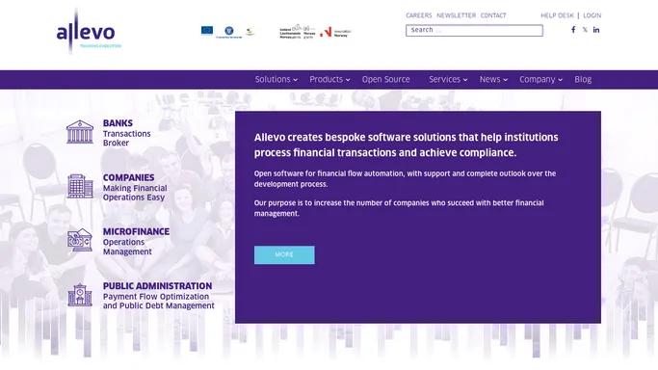Expand the Services menu chevron
Screen dimensions: 658x370
point(465,80)
